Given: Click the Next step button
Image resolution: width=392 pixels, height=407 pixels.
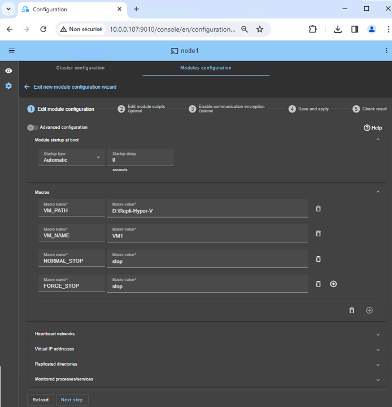Looking at the screenshot, I should 72,400.
